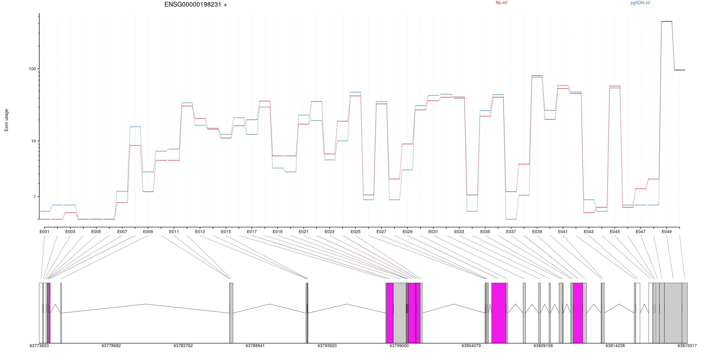Click genomic coordinate 63799000
Screen dimensions: 720x360
(x=399, y=346)
